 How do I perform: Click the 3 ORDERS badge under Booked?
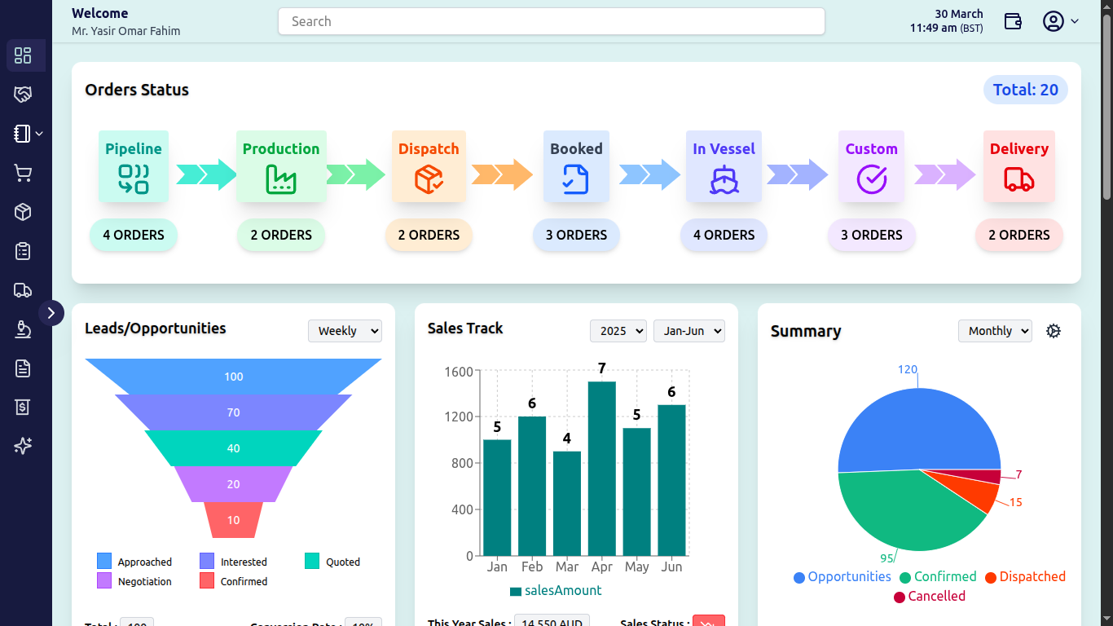coord(576,235)
